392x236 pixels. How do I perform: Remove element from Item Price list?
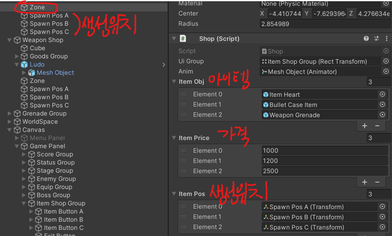tap(377, 182)
